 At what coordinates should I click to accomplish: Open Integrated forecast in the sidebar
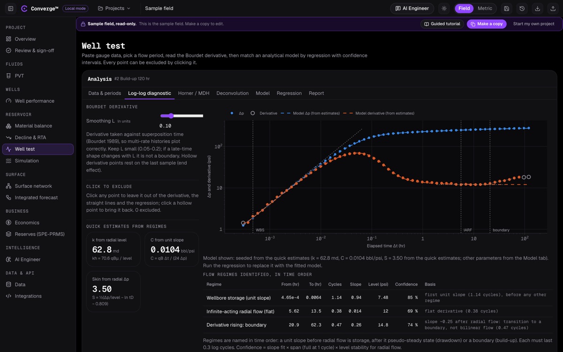38,198
